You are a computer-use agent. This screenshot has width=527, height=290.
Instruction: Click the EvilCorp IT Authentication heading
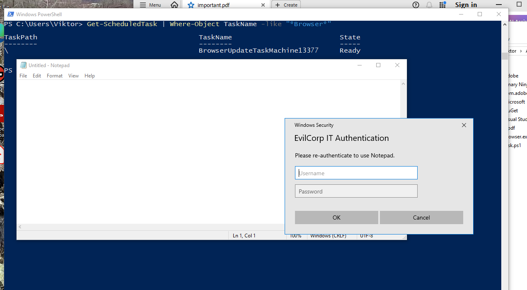341,138
